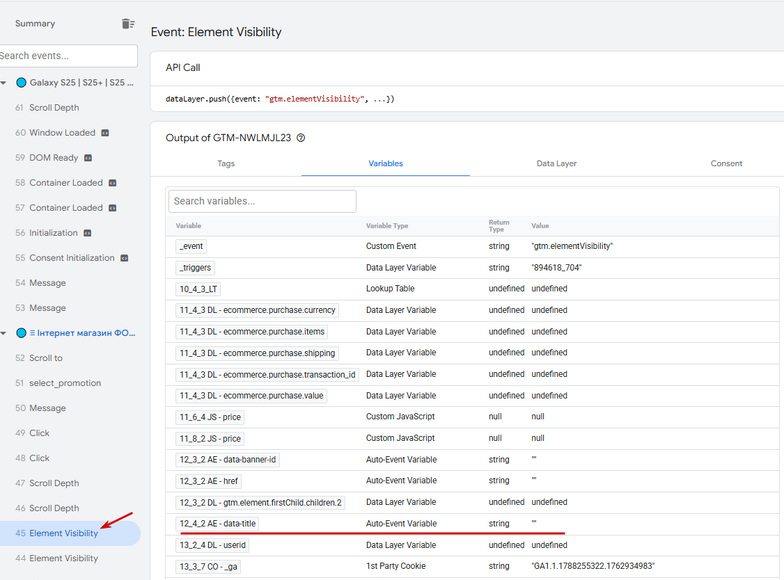Focus the Search events input field

(x=68, y=56)
